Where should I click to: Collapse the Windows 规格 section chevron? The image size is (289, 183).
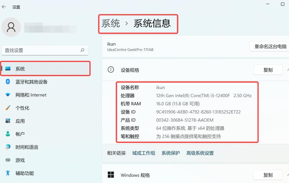[x=288, y=175]
